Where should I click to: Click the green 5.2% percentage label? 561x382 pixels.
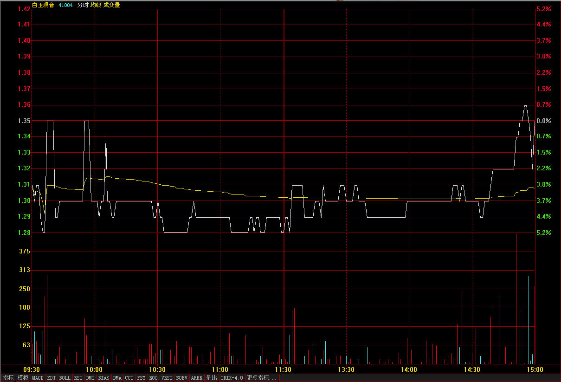pyautogui.click(x=543, y=233)
